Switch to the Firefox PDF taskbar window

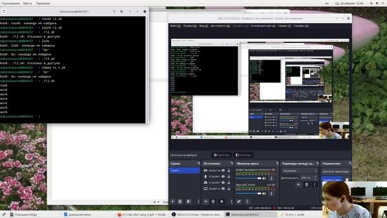(x=143, y=214)
